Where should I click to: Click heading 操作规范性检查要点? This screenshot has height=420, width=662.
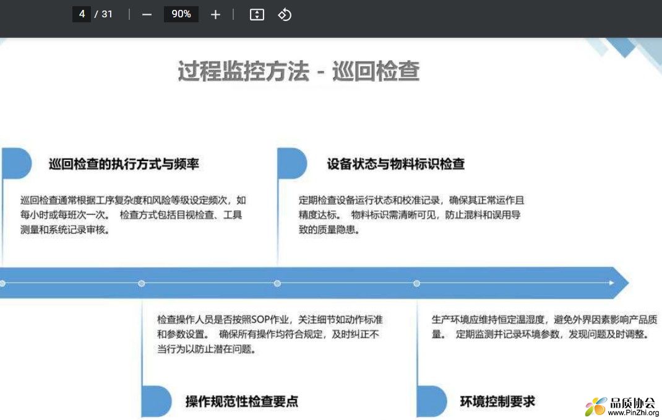pos(242,401)
